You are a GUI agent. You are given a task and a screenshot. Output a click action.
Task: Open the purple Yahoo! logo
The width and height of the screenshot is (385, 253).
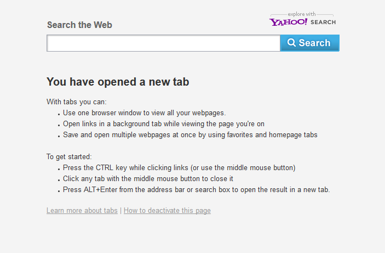pyautogui.click(x=288, y=22)
